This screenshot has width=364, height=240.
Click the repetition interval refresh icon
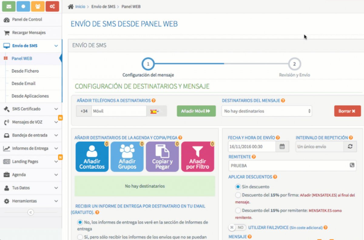350,146
